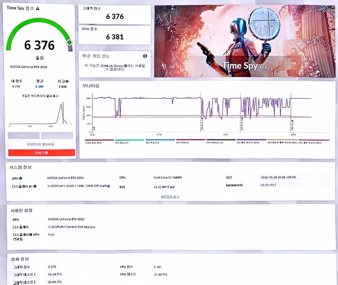
Task: Select the CPU name Intel Core i5-10400F
Action: [x=168, y=177]
